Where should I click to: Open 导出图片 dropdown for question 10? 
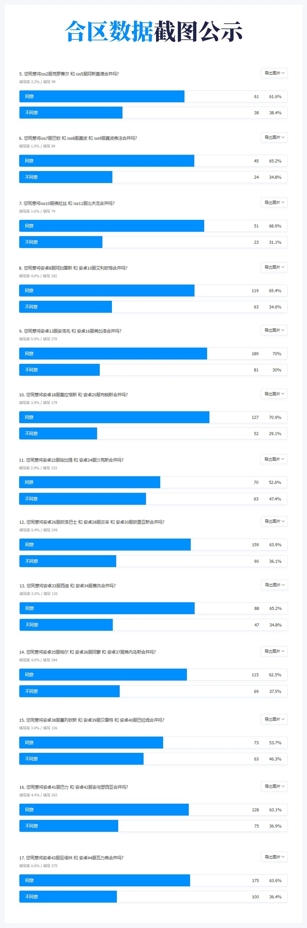(x=274, y=394)
